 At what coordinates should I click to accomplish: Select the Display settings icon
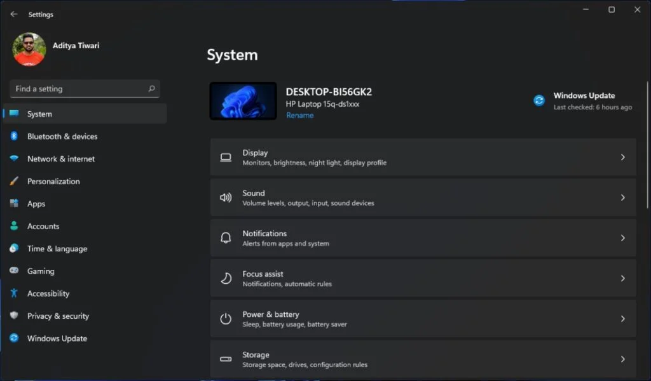(226, 157)
